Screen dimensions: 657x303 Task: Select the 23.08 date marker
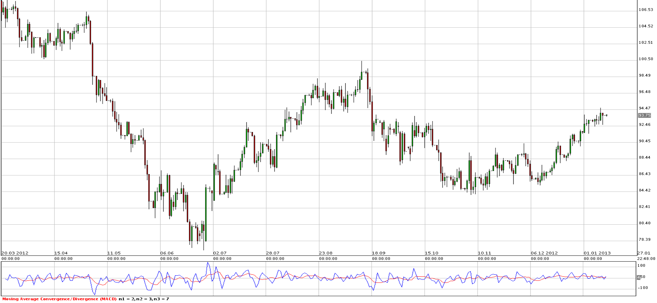[x=326, y=253]
